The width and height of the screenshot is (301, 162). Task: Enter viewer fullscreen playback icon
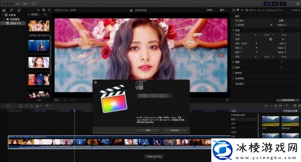click(x=227, y=100)
